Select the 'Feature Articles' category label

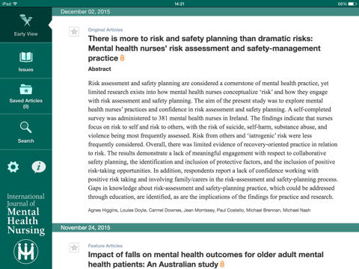coord(105,246)
